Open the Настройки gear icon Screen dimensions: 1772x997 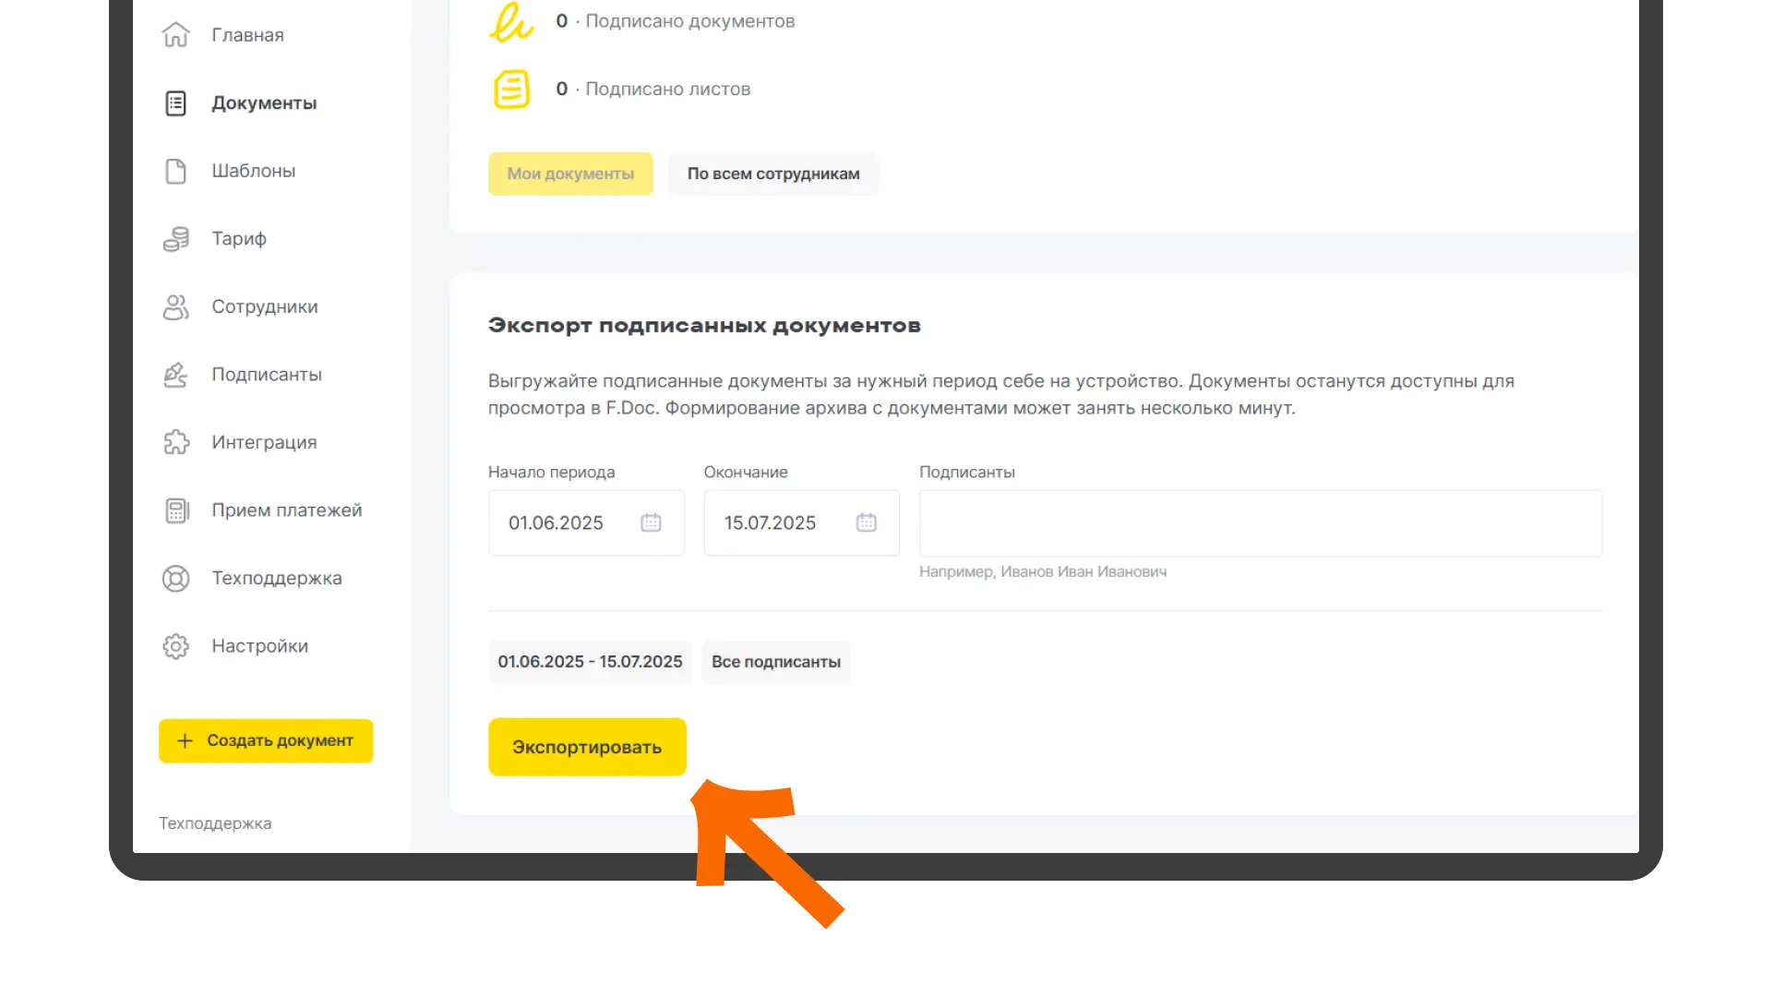[x=175, y=646]
